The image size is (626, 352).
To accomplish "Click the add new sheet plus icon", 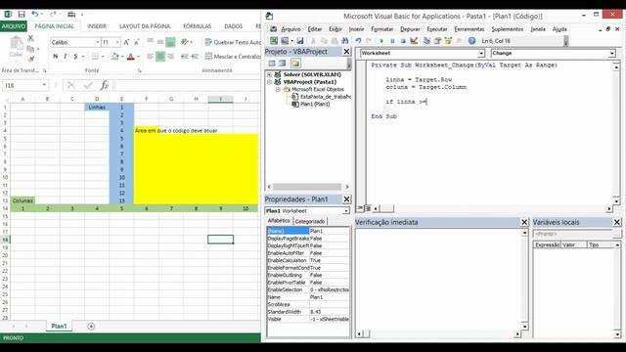I will pyautogui.click(x=91, y=327).
